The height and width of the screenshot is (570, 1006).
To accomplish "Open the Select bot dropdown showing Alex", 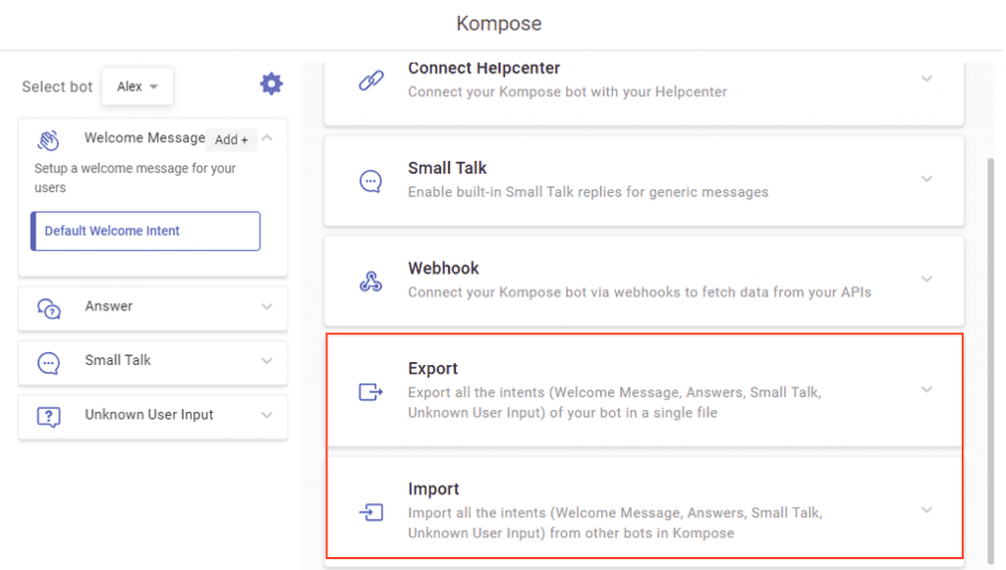I will tap(138, 86).
